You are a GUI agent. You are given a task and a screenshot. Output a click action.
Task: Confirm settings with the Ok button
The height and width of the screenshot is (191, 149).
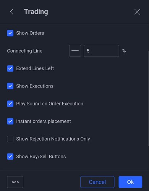(x=130, y=182)
